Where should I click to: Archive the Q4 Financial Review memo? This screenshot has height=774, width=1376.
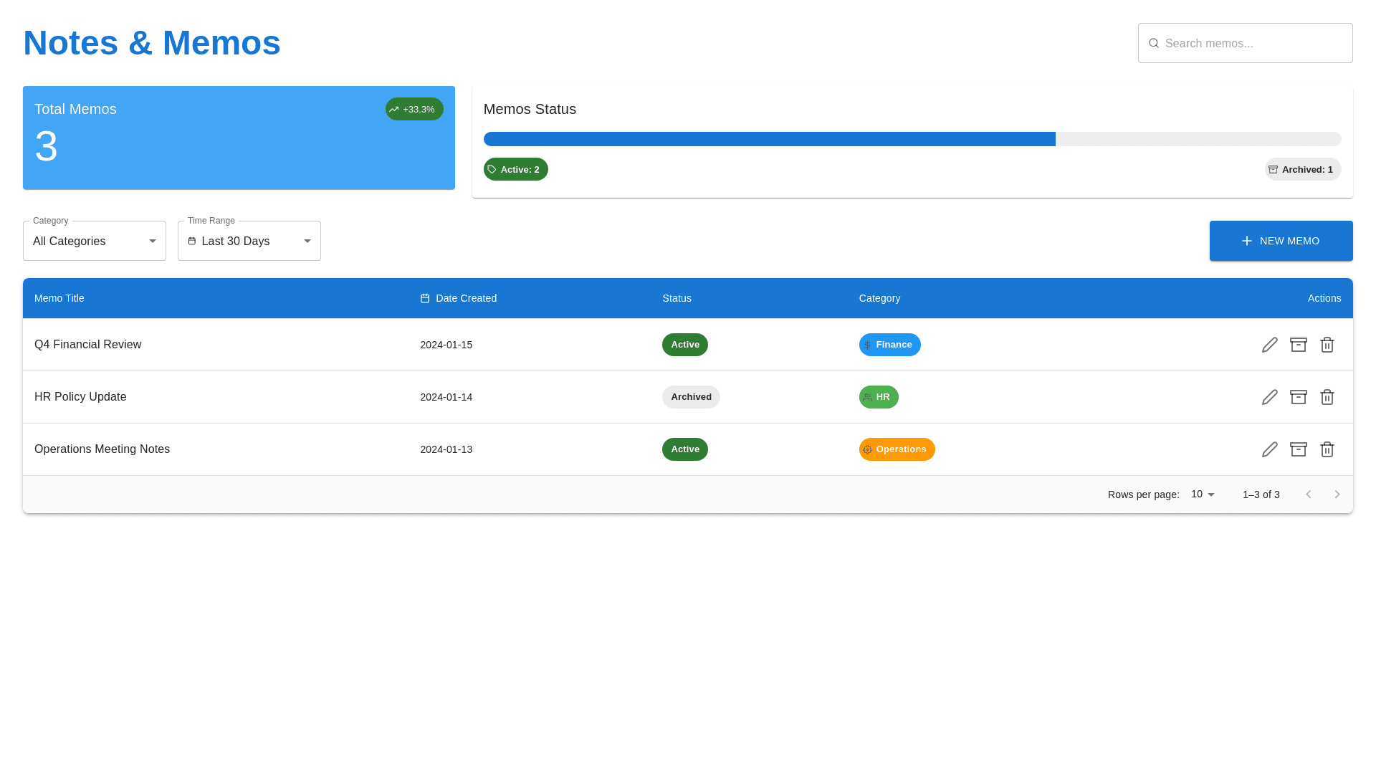[x=1298, y=345]
